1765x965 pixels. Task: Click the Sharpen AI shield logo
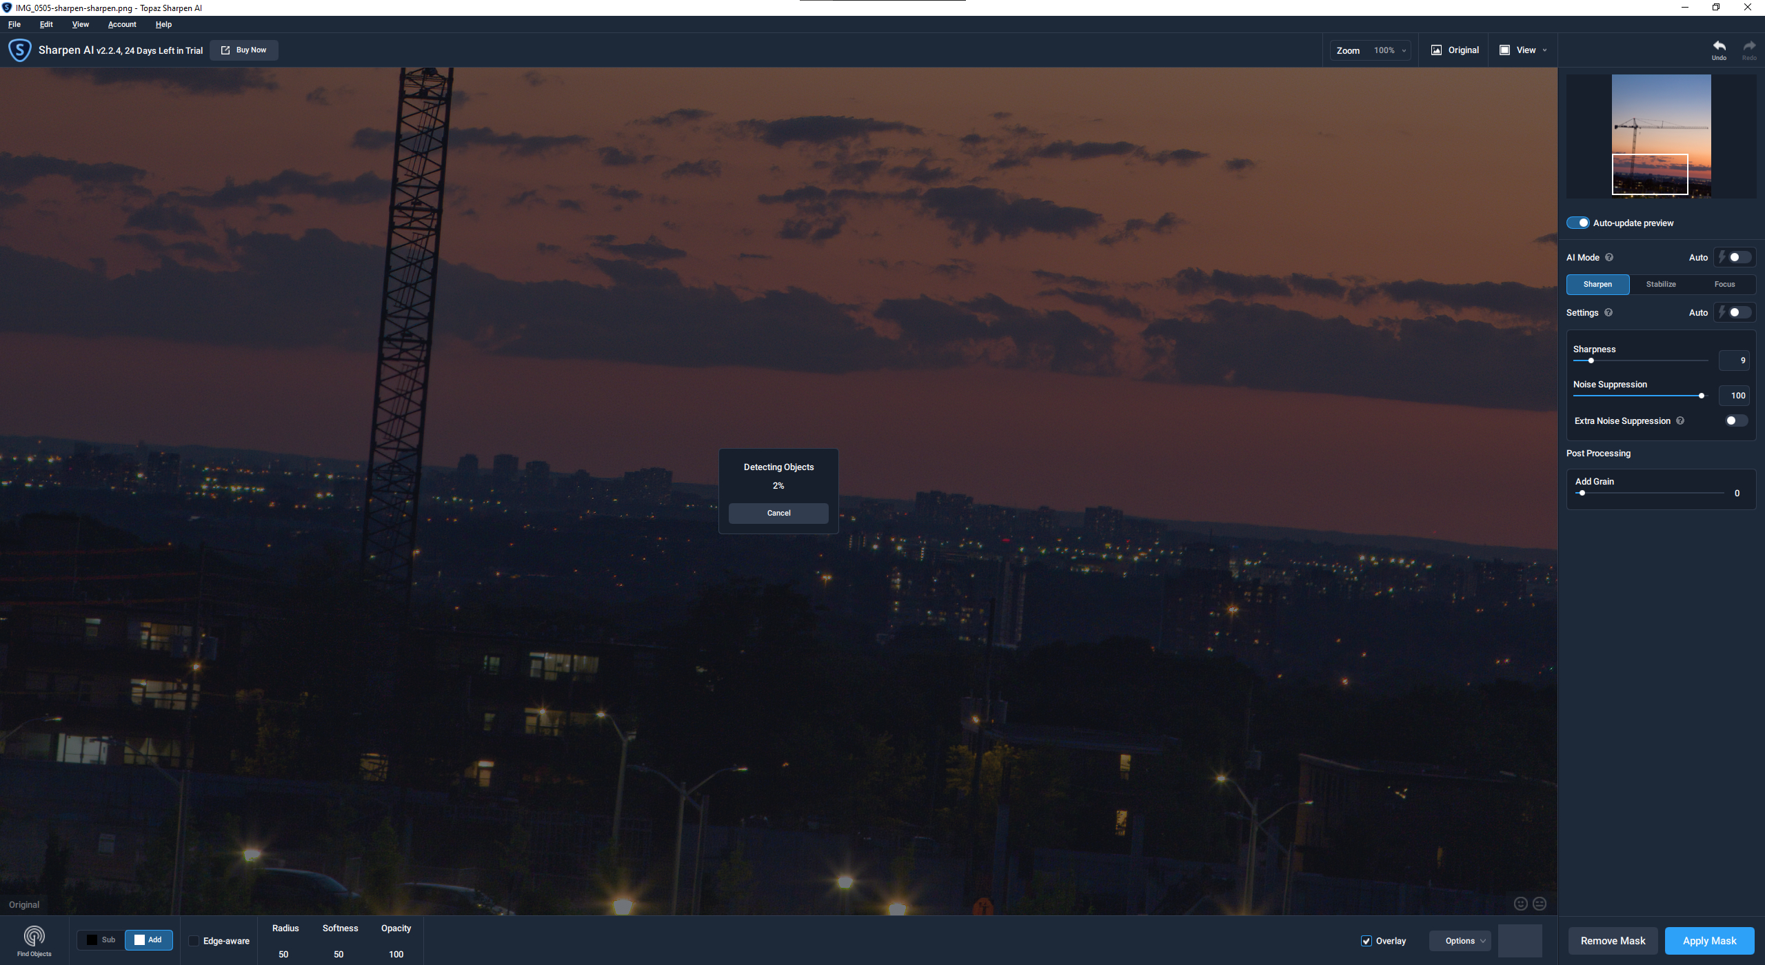(19, 50)
